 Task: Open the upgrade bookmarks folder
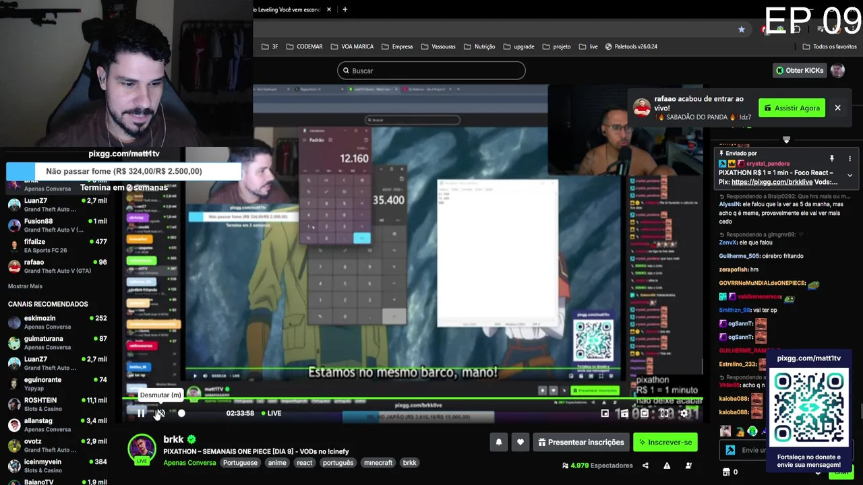[518, 46]
